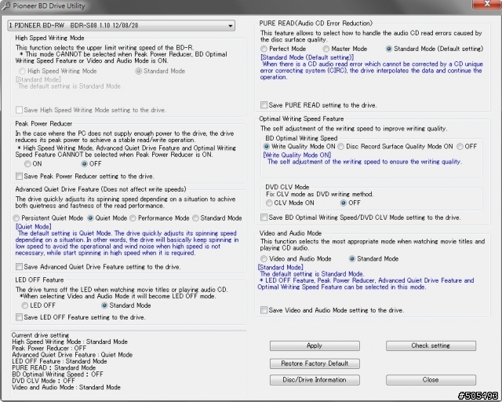Select Persistent Quiet Mode

pos(16,218)
